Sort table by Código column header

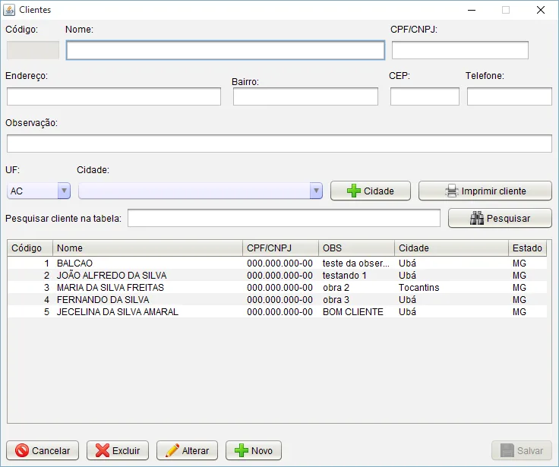pos(30,248)
